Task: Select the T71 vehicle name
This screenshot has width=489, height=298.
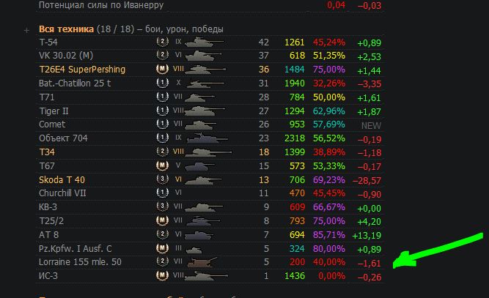Action: click(46, 97)
